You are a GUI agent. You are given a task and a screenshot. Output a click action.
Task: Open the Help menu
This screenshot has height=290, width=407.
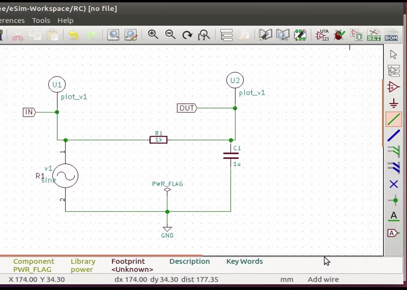[x=65, y=20]
